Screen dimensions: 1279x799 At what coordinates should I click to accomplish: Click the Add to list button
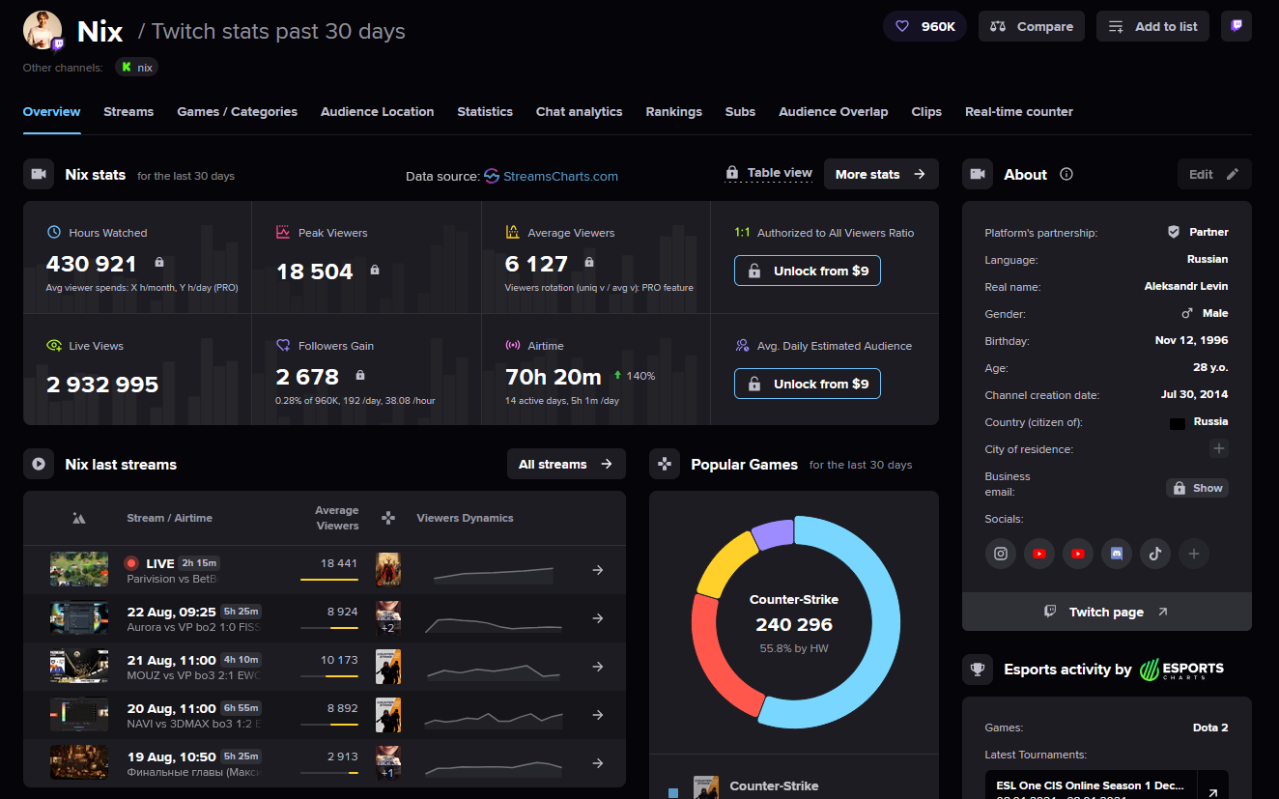tap(1152, 26)
